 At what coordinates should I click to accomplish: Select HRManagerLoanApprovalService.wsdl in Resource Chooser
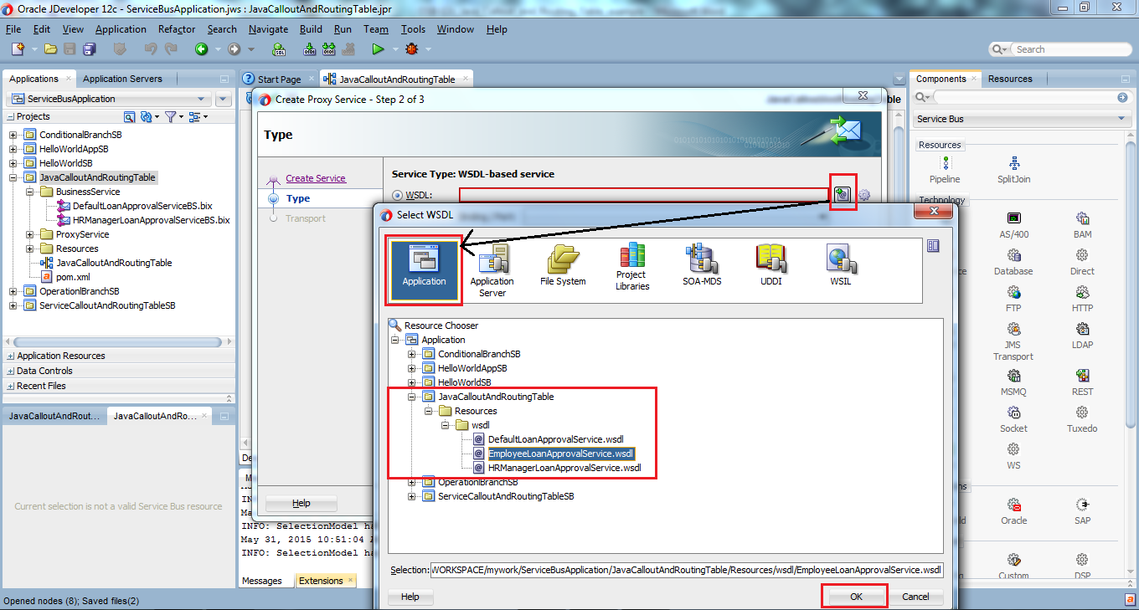point(564,468)
